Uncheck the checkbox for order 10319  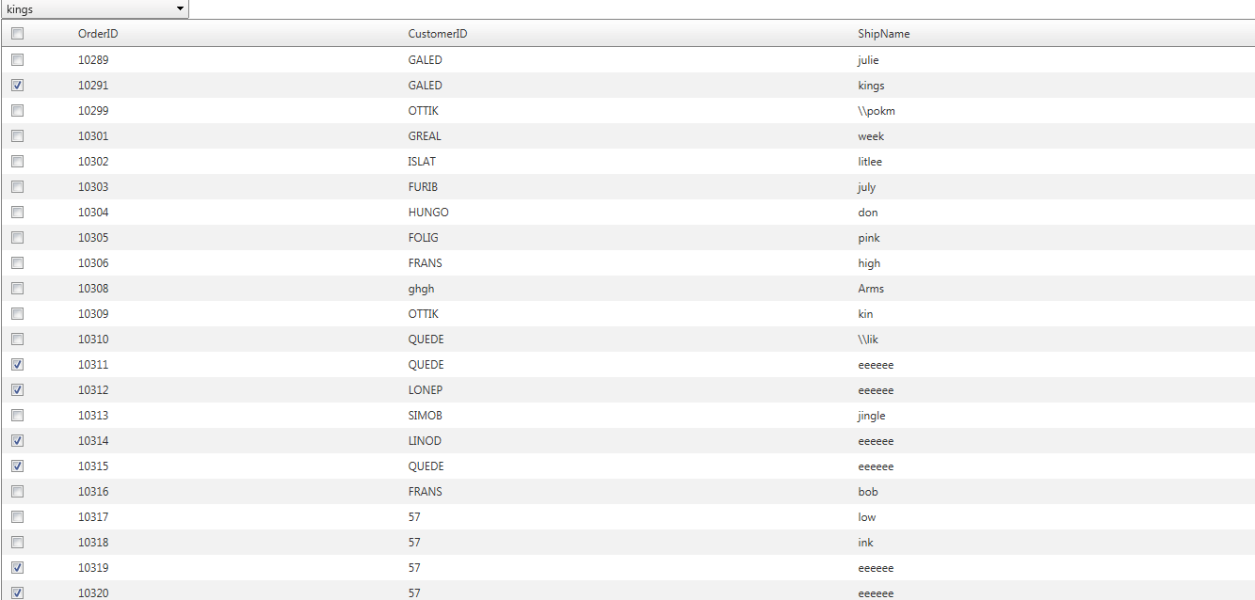(17, 567)
